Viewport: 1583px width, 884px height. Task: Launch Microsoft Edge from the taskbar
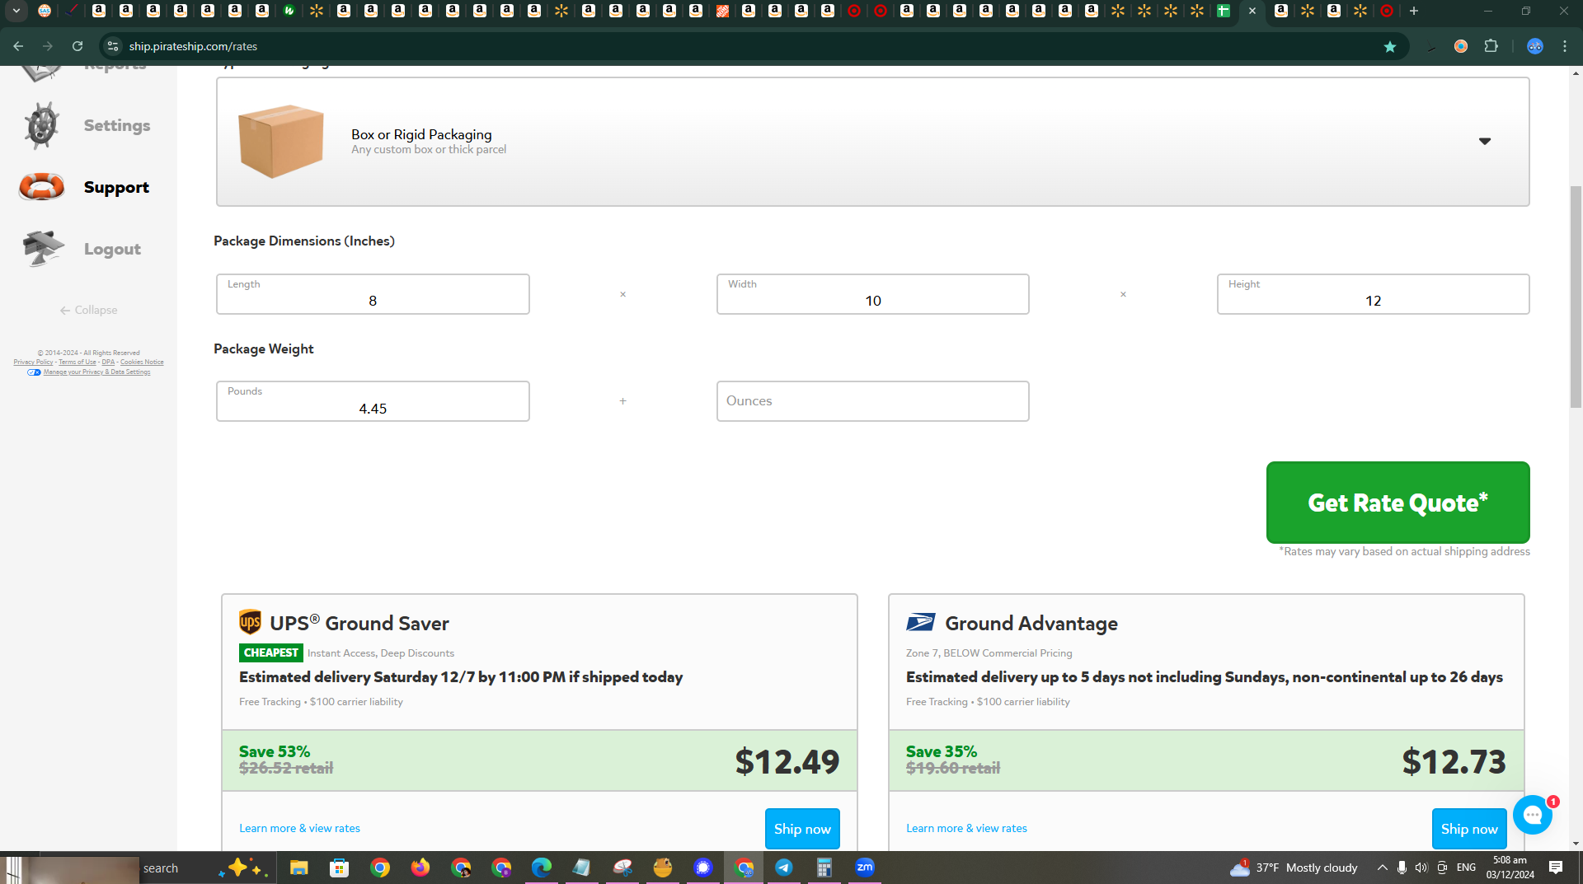(542, 868)
